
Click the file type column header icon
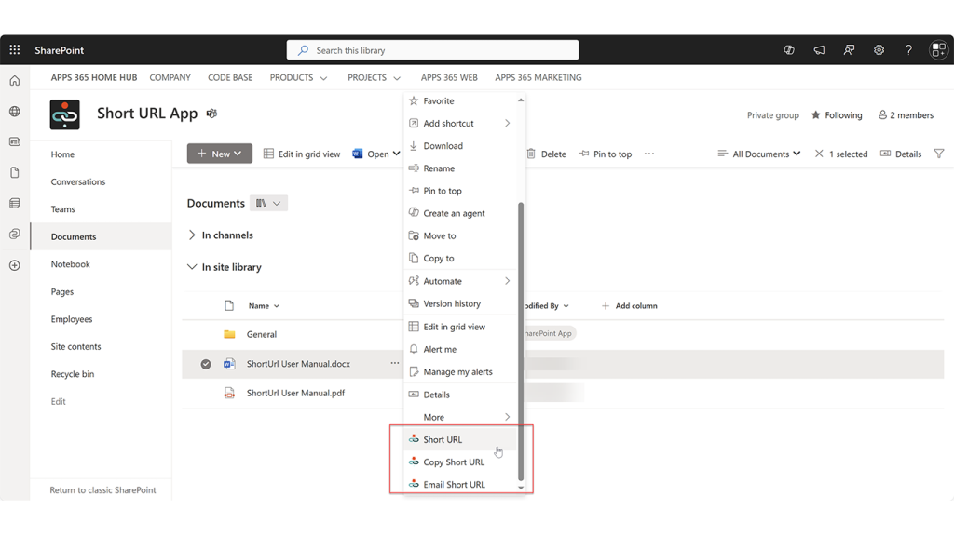coord(229,305)
